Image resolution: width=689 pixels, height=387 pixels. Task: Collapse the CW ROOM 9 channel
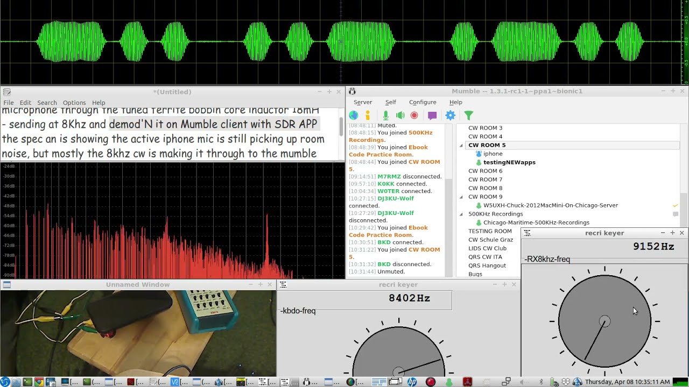[461, 197]
